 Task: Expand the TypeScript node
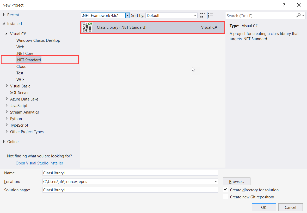coord(7,125)
